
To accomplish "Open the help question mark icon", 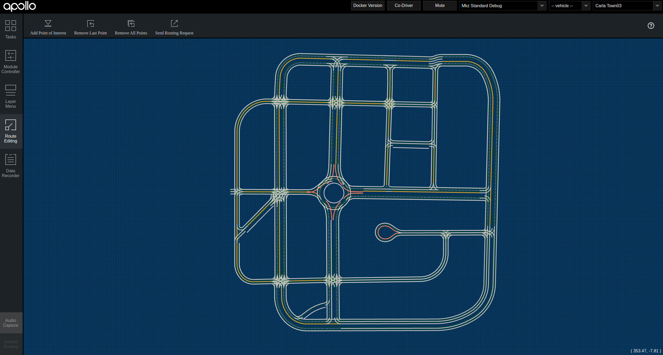I will point(651,26).
